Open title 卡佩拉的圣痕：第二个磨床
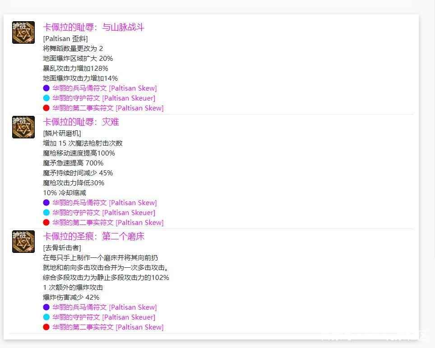This screenshot has height=348, width=435. pyautogui.click(x=93, y=236)
